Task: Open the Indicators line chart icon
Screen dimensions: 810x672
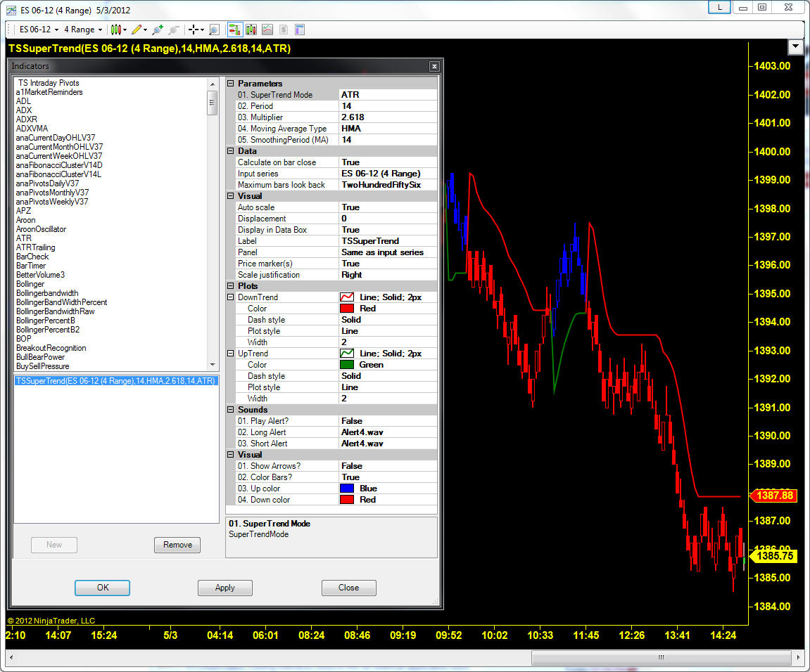Action: click(x=267, y=30)
